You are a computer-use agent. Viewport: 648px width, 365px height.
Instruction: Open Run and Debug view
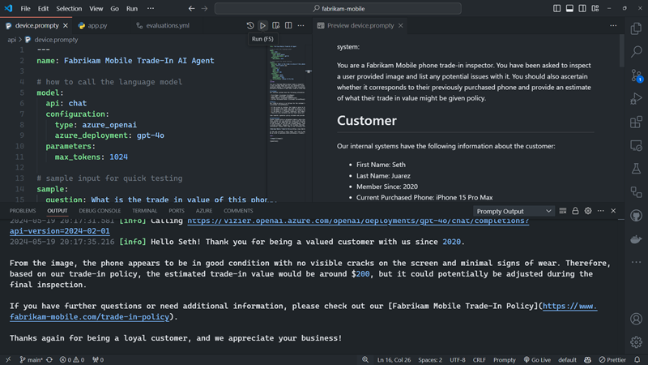click(636, 99)
